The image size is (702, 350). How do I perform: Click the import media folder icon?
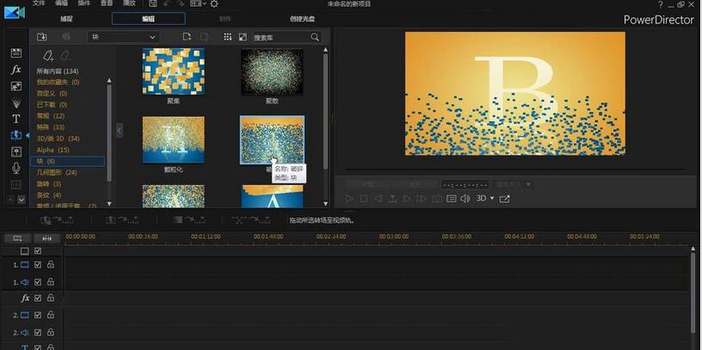(x=41, y=37)
